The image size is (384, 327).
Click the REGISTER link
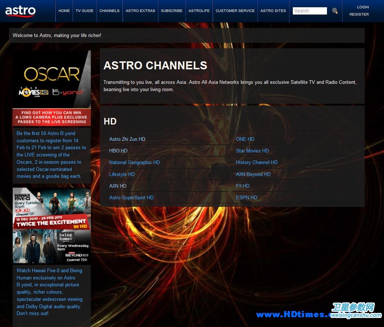coord(359,14)
